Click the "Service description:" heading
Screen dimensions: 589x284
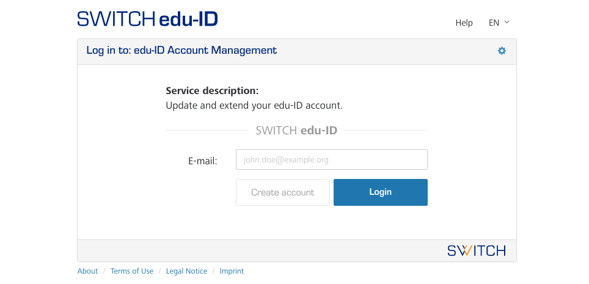point(212,91)
